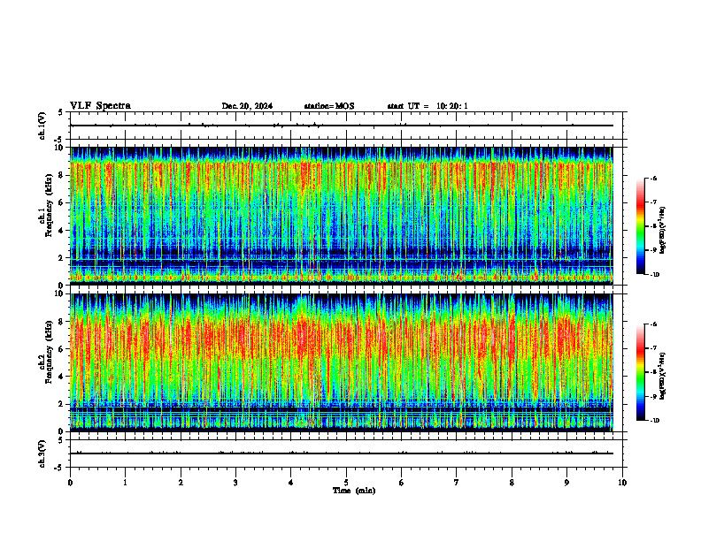Image resolution: width=701 pixels, height=541 pixels.
Task: Click time axis tick label '10'
Action: coord(622,483)
